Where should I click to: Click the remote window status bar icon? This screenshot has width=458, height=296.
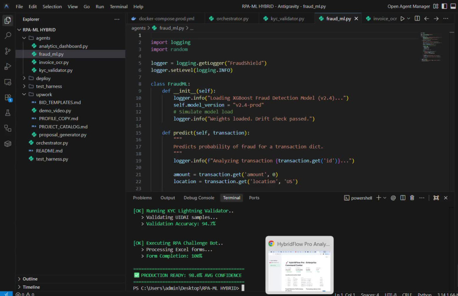pos(6,294)
